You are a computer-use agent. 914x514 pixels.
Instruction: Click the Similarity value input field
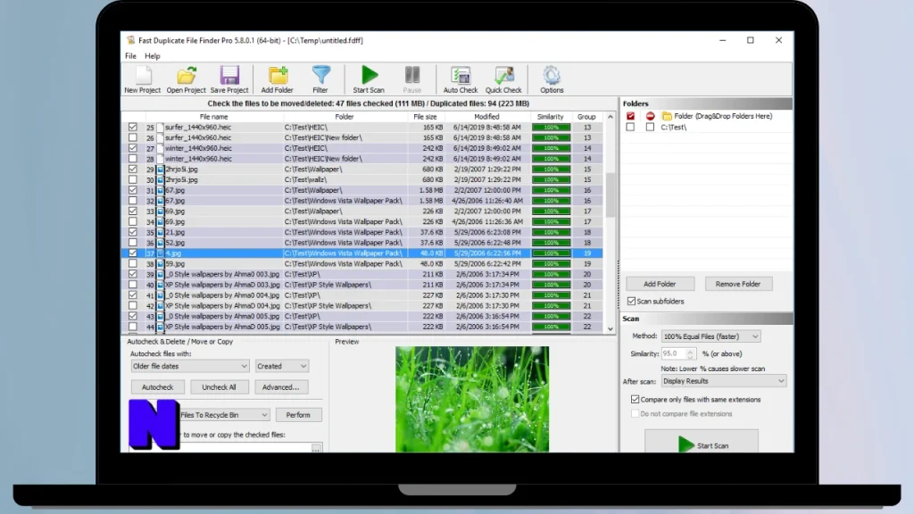tap(674, 353)
